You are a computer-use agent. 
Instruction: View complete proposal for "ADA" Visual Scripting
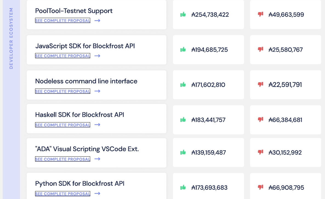coord(62,159)
